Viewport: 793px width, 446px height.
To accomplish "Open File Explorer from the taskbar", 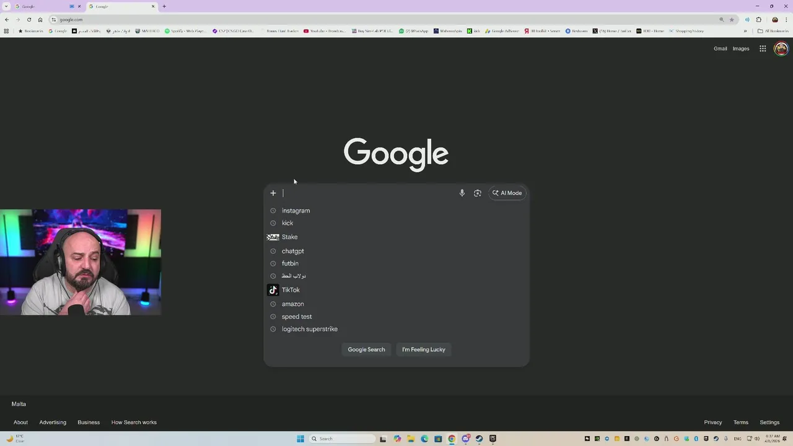I will [411, 439].
